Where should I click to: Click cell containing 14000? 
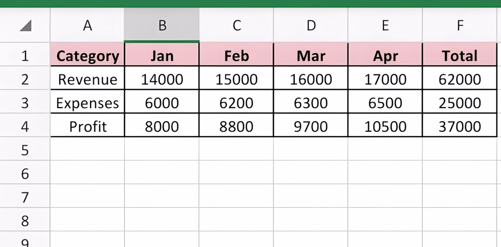[x=162, y=79]
